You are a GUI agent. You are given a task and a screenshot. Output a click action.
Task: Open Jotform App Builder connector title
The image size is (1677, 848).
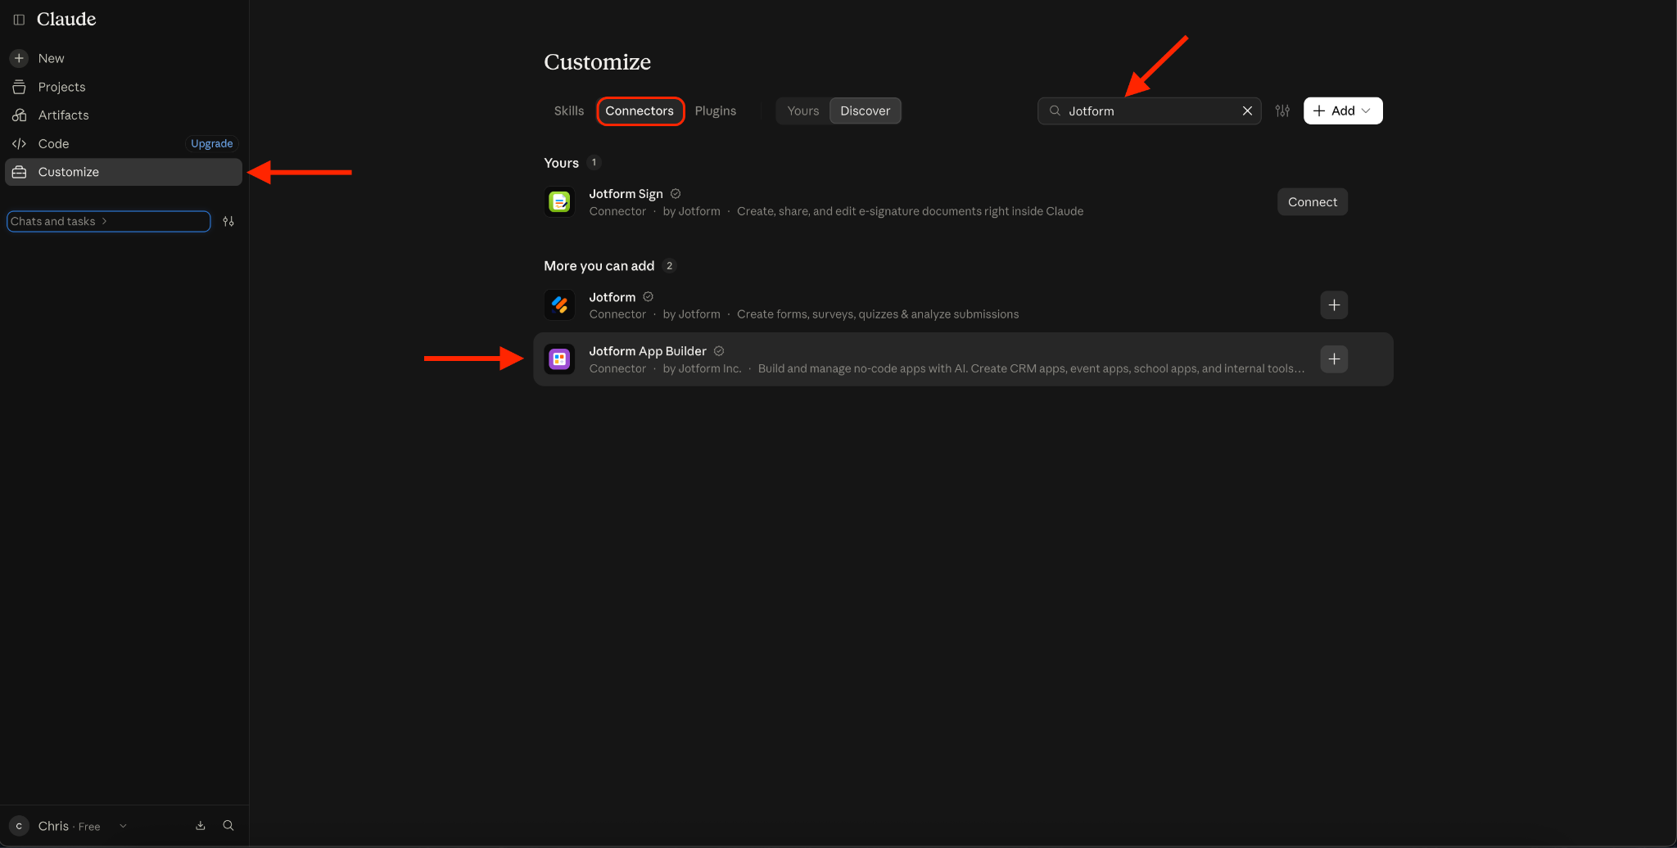click(647, 351)
